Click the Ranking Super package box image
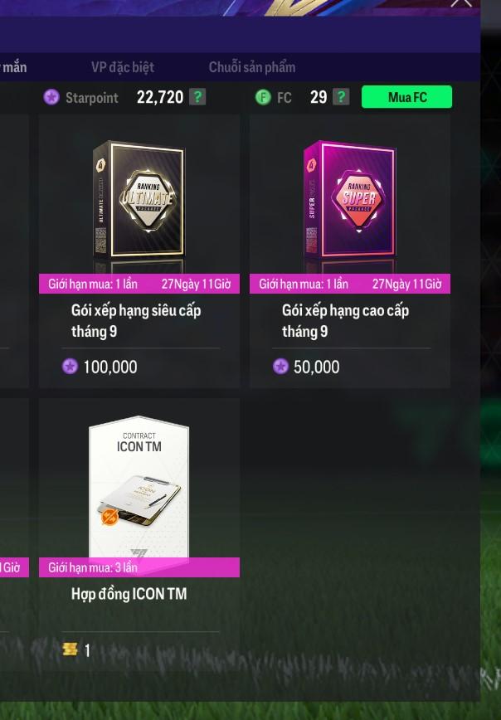This screenshot has height=720, width=501. [350, 202]
